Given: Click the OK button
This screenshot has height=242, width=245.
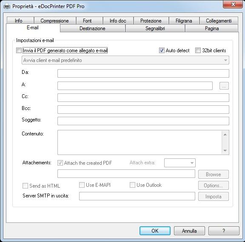Looking at the screenshot, I should click(155, 231).
